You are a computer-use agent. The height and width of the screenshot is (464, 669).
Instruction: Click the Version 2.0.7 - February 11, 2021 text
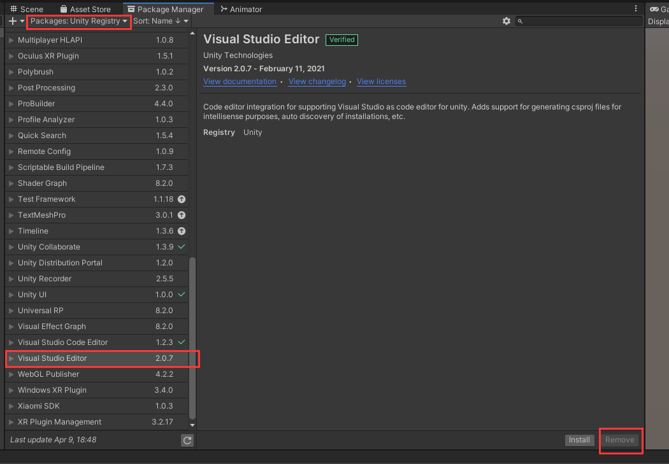click(x=264, y=69)
